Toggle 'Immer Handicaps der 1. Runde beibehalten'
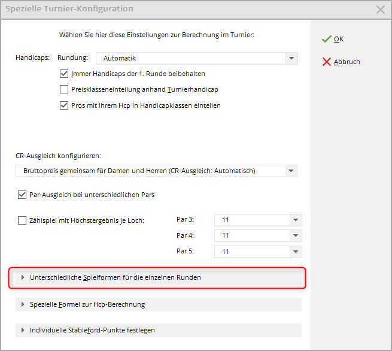This screenshot has height=351, width=392. 65,74
